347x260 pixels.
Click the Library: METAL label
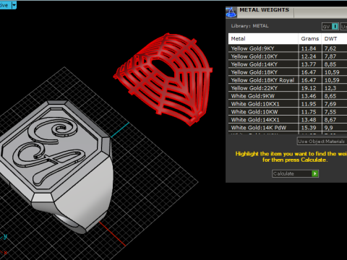249,26
